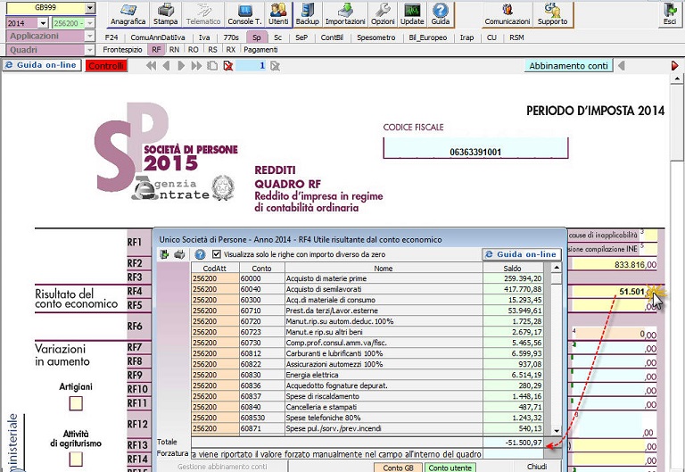Image resolution: width=685 pixels, height=472 pixels.
Task: Go to the next page arrow
Action: point(181,66)
